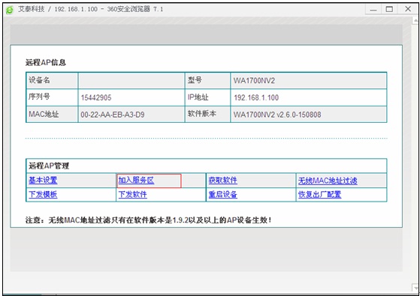Open the 基本设置 link
This screenshot has height=296, width=420.
coord(43,181)
